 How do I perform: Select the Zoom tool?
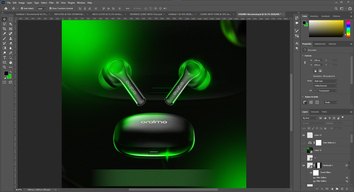click(x=4, y=67)
